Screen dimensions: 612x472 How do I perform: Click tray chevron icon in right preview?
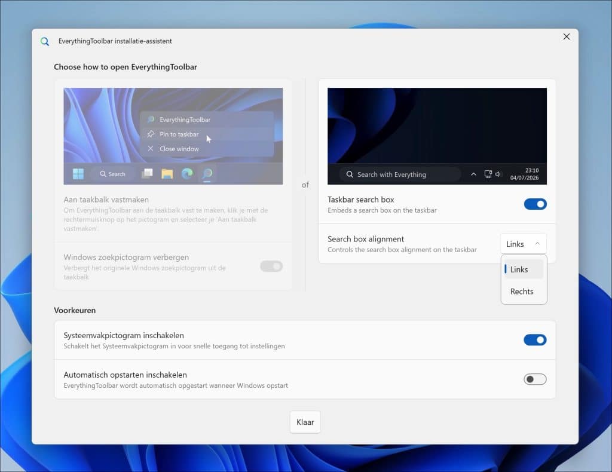pos(473,174)
